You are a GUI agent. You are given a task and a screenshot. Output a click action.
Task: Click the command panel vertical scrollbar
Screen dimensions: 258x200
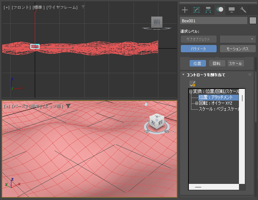(x=256, y=97)
